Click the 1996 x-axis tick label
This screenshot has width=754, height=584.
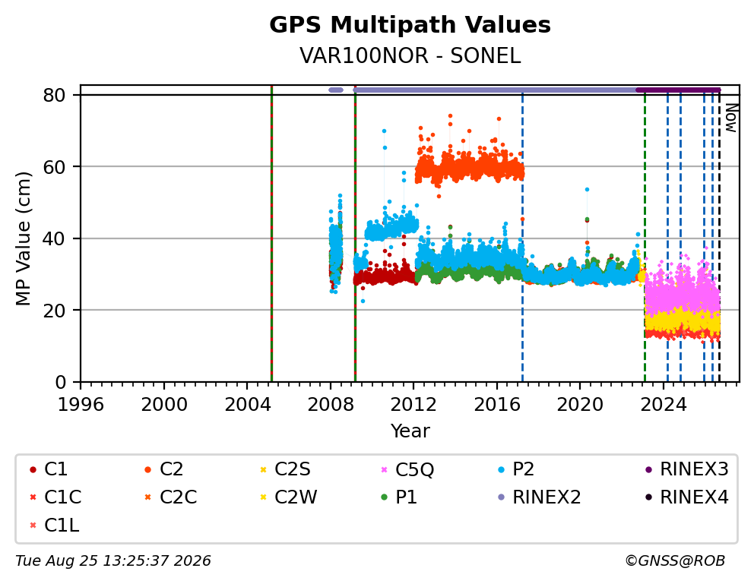pos(81,405)
